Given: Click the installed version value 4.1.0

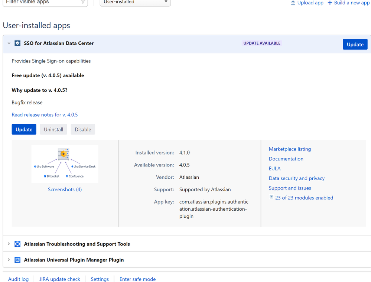Looking at the screenshot, I should pyautogui.click(x=185, y=152).
